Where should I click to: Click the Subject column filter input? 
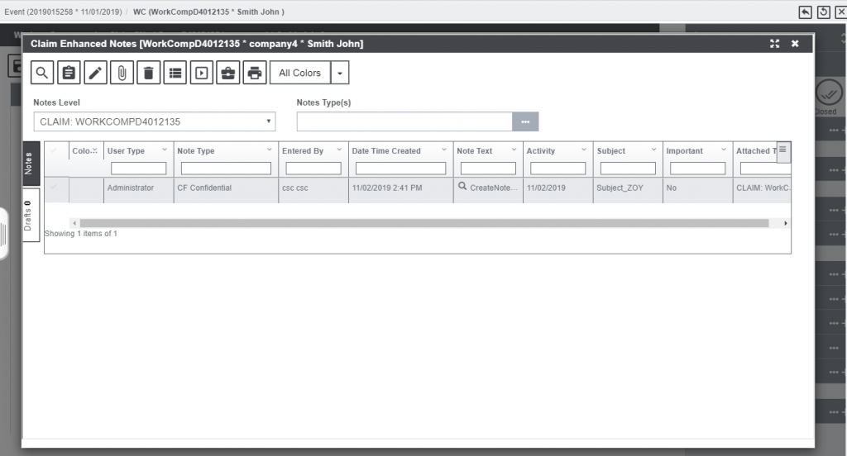pos(627,169)
